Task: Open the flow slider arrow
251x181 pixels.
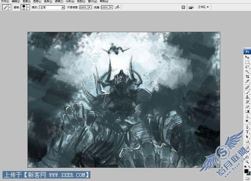Action: pyautogui.click(x=111, y=7)
